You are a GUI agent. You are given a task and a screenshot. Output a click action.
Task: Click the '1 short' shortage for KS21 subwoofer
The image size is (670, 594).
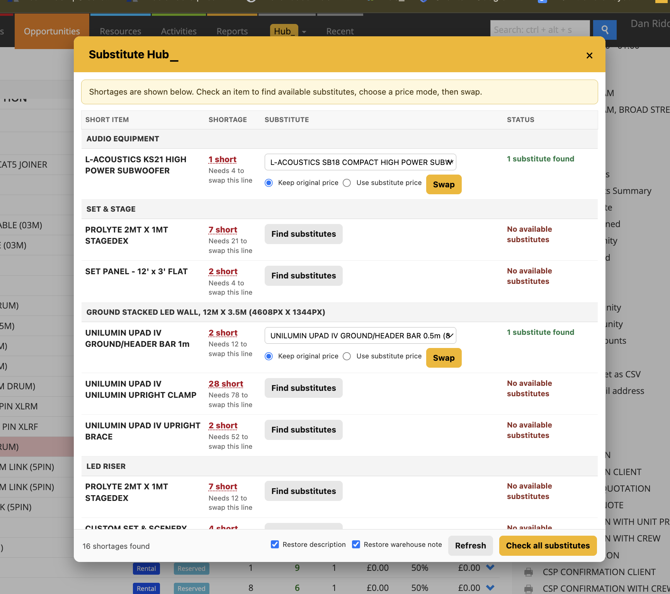pos(223,160)
